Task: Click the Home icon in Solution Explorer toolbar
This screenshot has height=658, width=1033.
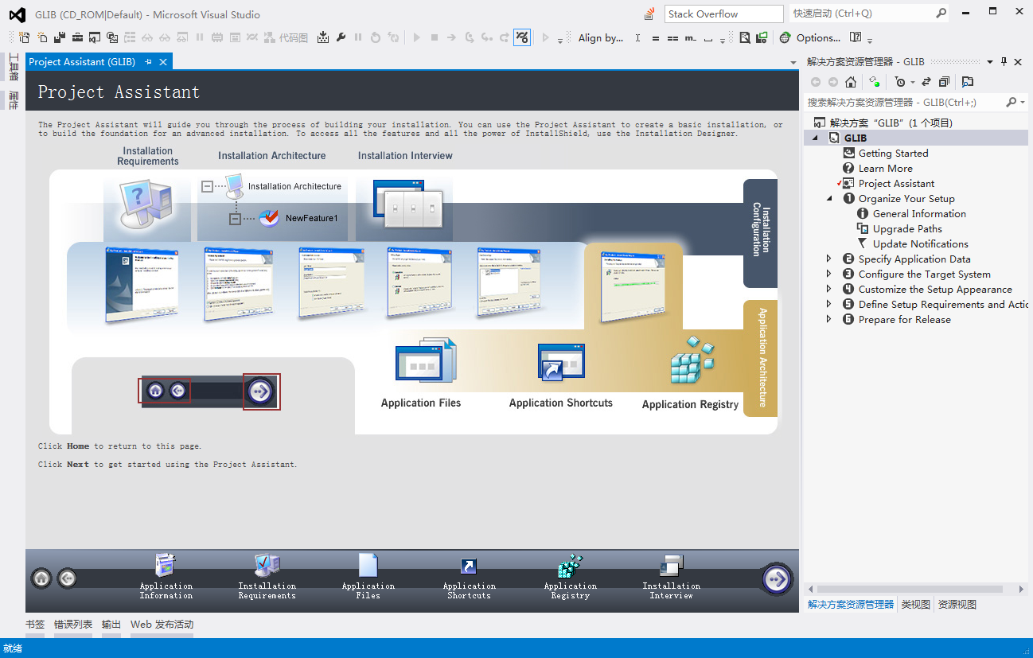Action: pyautogui.click(x=851, y=82)
